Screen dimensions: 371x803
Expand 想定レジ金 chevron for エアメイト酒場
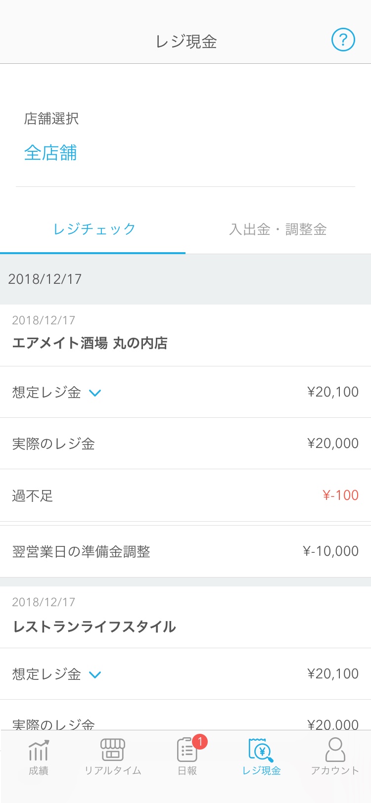(x=94, y=393)
